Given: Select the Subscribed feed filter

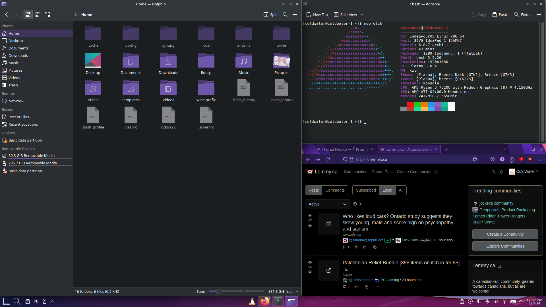Looking at the screenshot, I should 366,190.
